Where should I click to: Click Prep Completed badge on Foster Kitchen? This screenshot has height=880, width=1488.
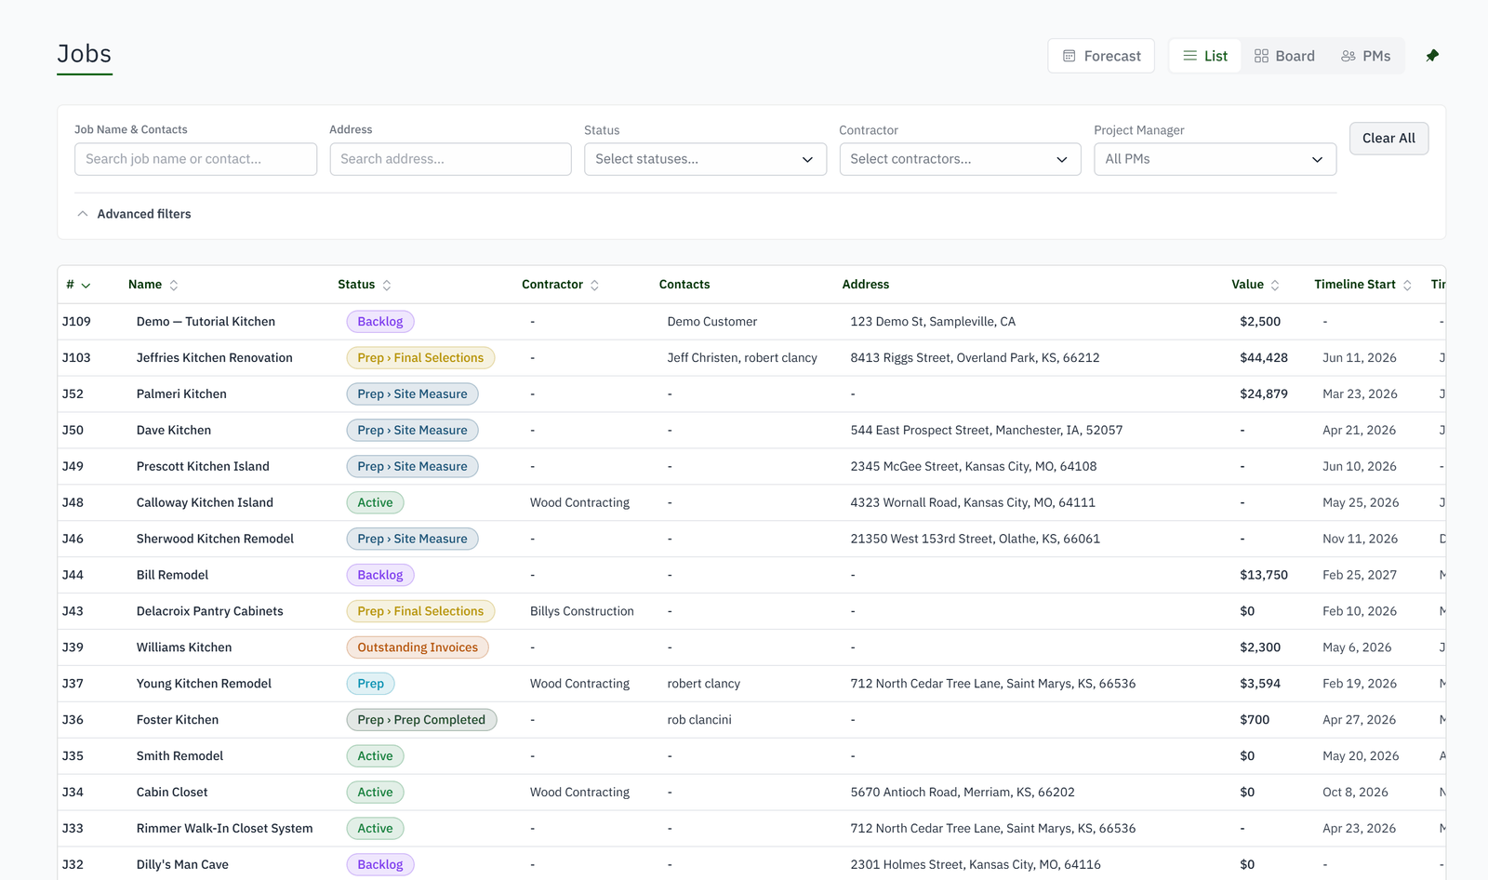[x=421, y=721]
